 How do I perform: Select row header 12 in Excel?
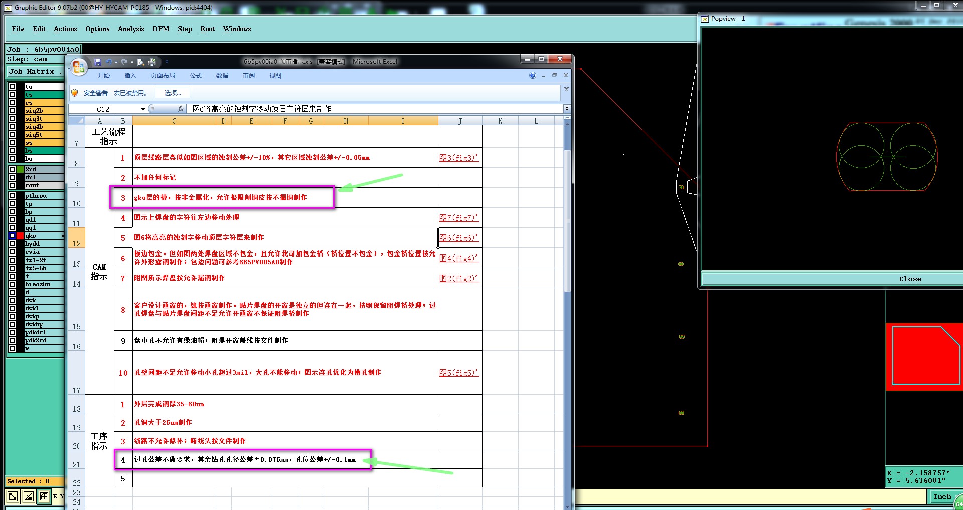[77, 238]
